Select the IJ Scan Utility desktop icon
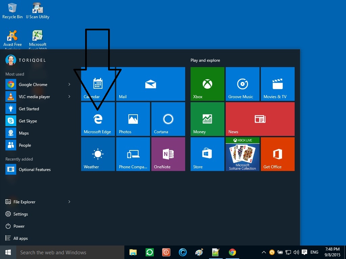The height and width of the screenshot is (259, 346). tap(38, 11)
